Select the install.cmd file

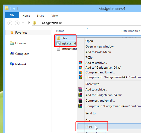tap(68, 43)
